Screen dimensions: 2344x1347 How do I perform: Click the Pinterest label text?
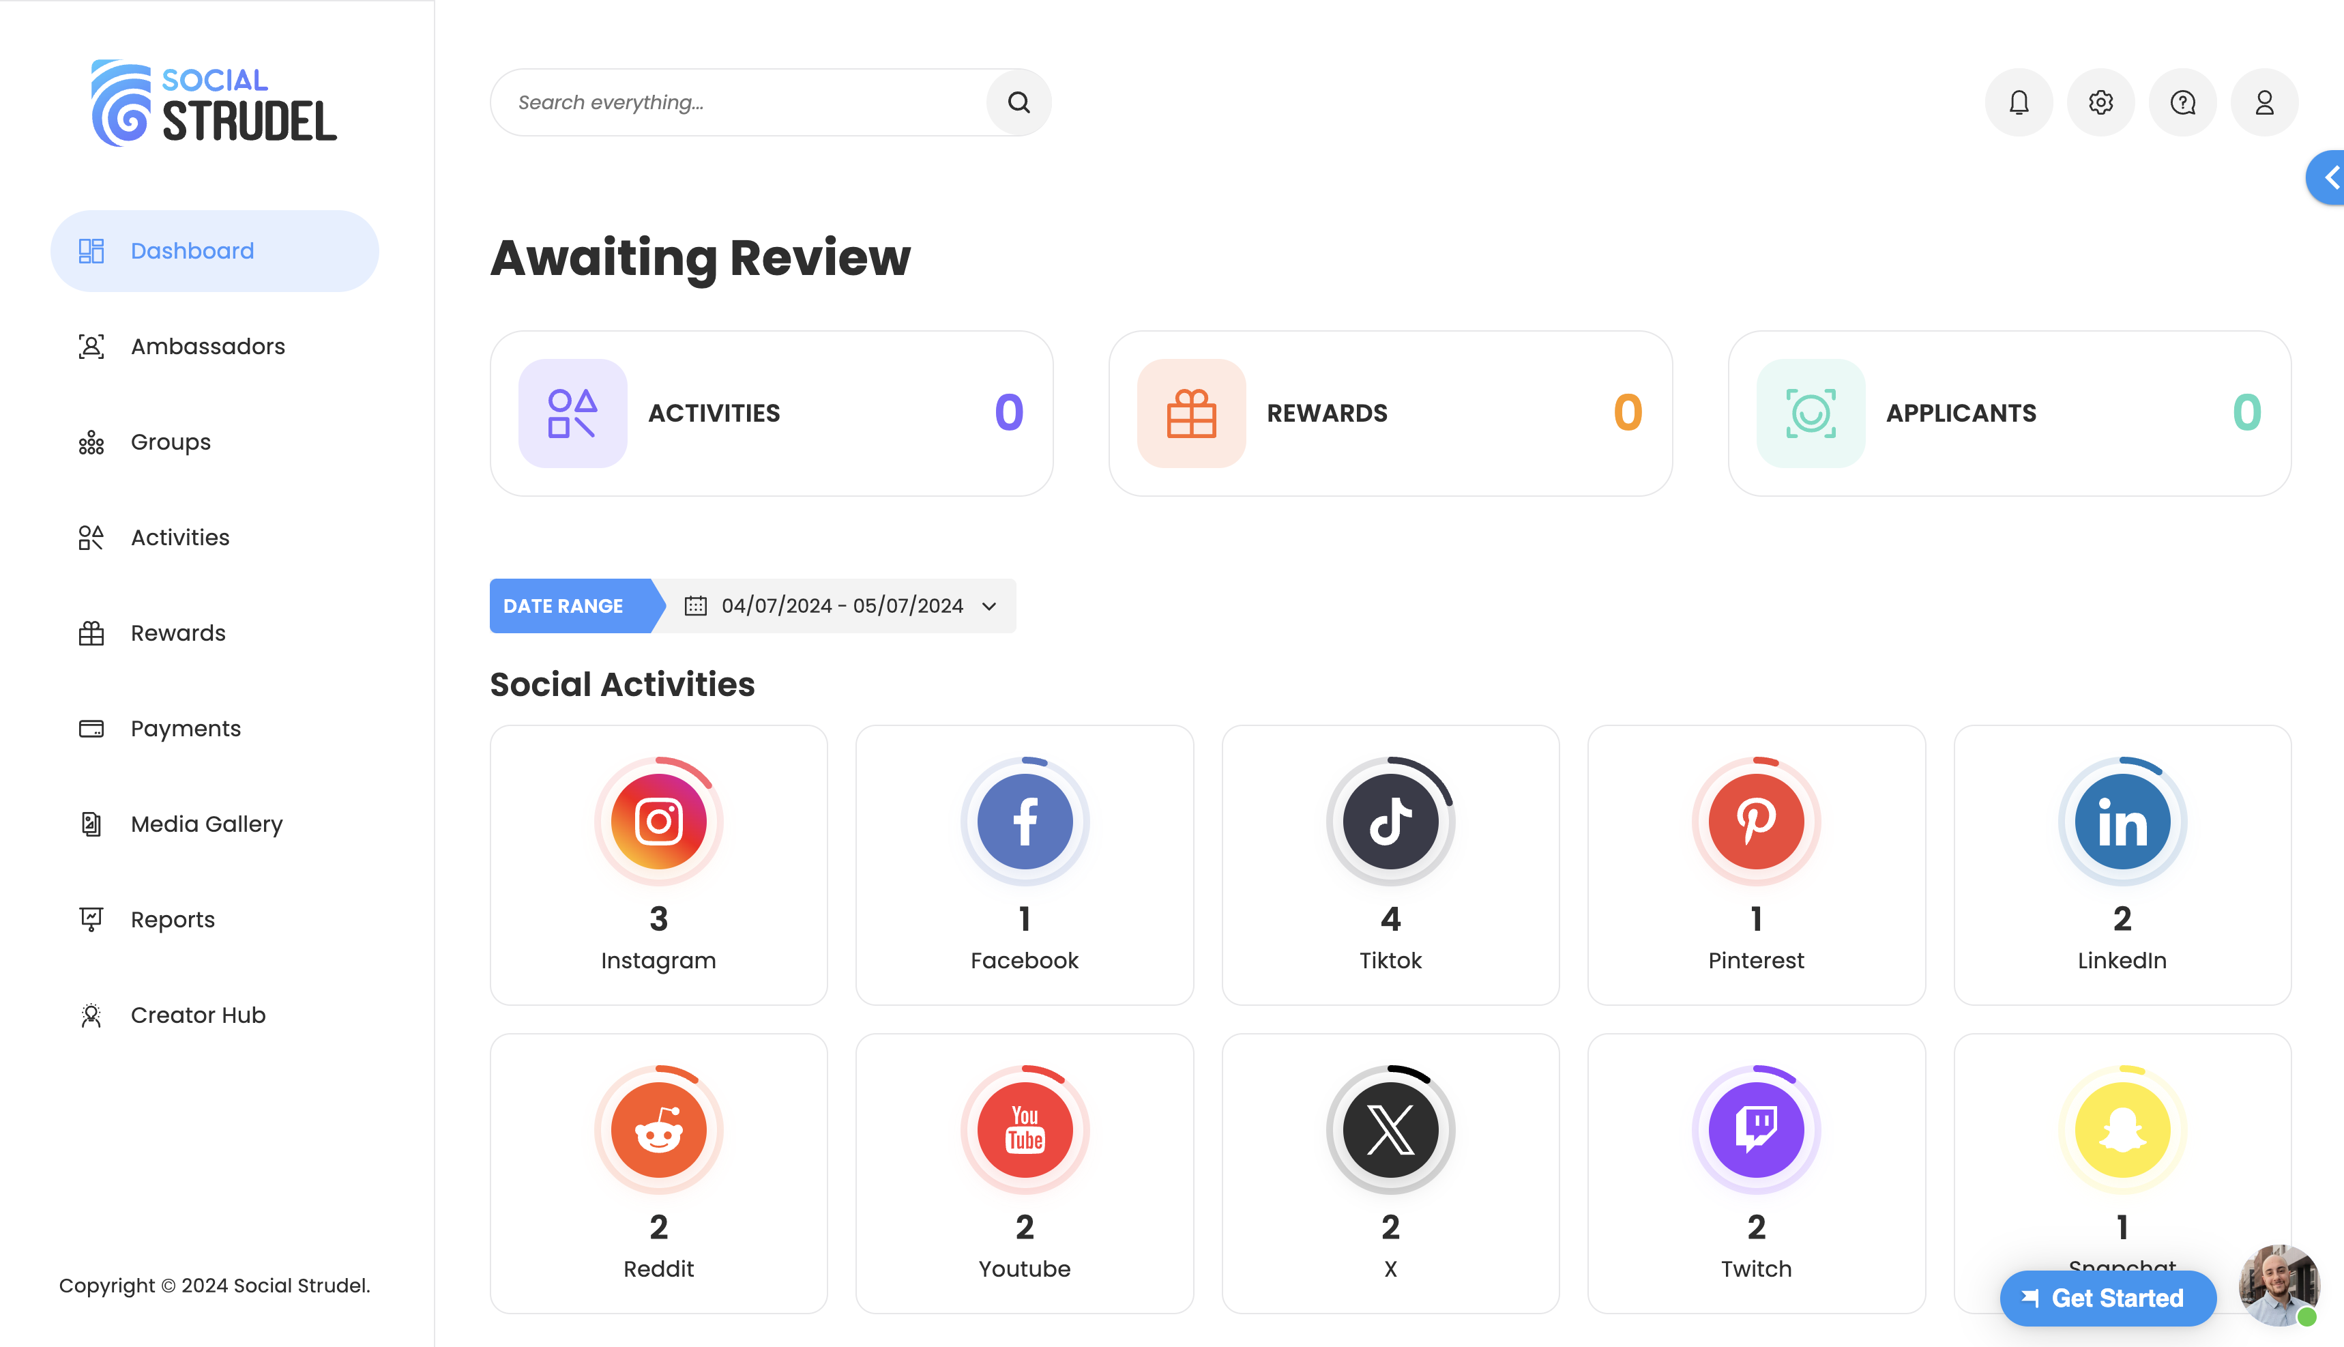pyautogui.click(x=1756, y=960)
